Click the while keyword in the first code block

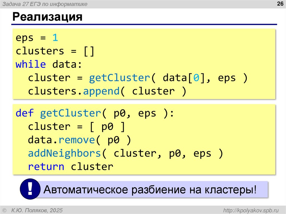pyautogui.click(x=30, y=64)
